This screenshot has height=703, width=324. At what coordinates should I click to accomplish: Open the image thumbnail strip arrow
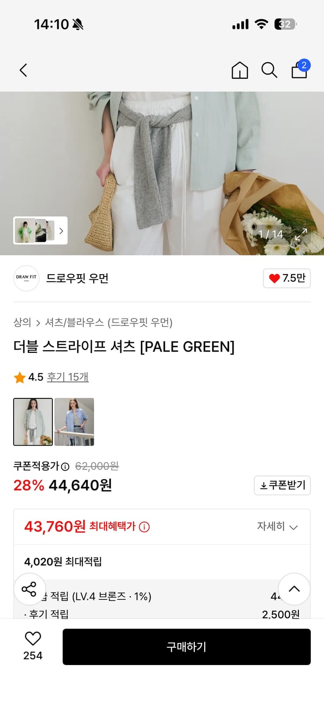(x=60, y=231)
